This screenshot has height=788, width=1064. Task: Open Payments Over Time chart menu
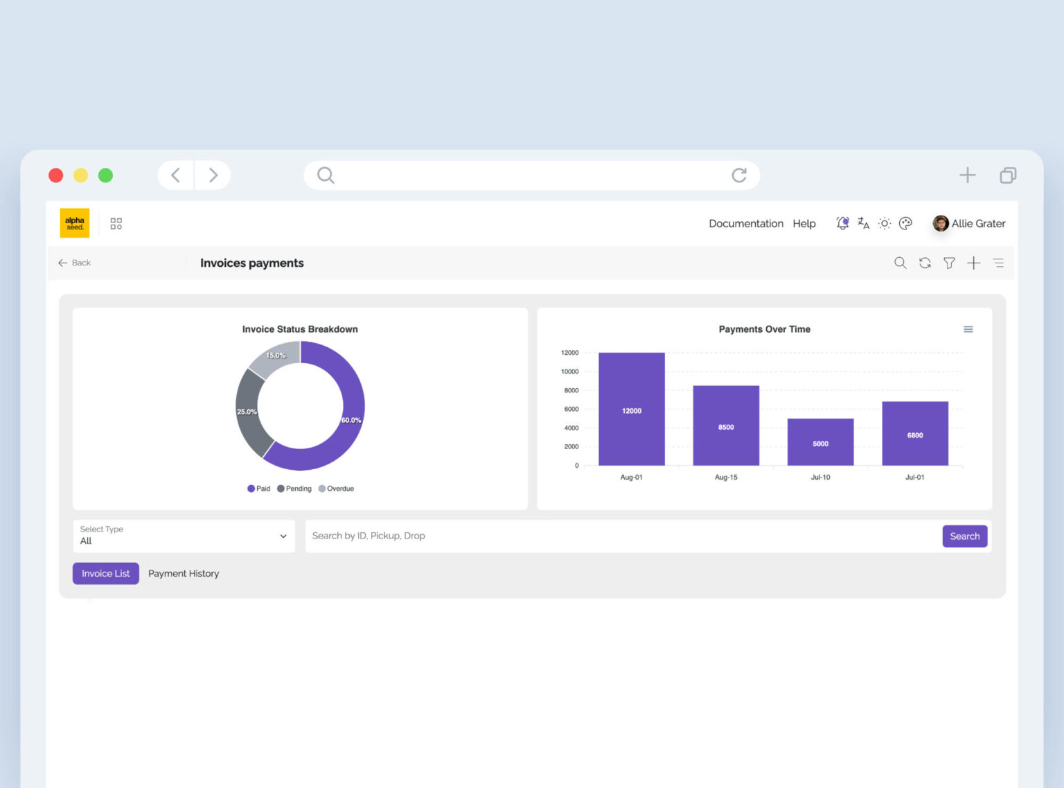coord(968,329)
